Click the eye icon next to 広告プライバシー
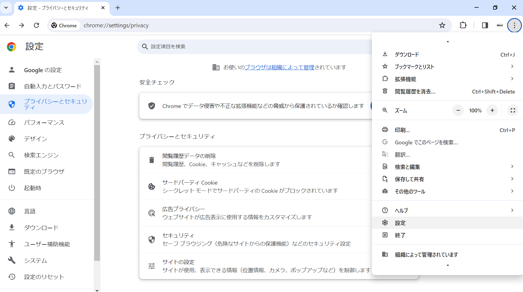Screen dimensions: 523x292 (152, 213)
